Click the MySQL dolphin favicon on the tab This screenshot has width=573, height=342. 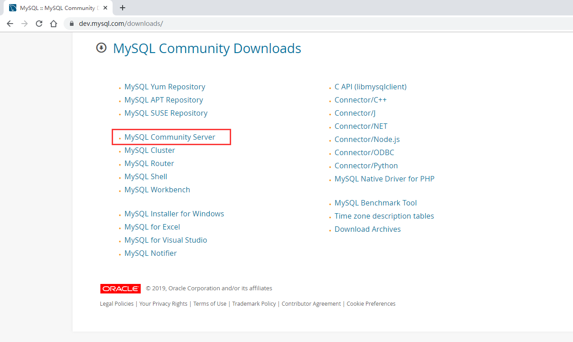13,8
